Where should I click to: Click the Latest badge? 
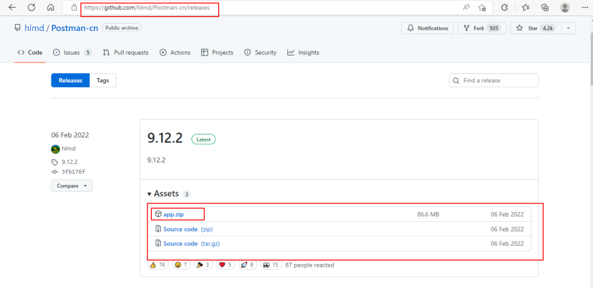point(203,139)
